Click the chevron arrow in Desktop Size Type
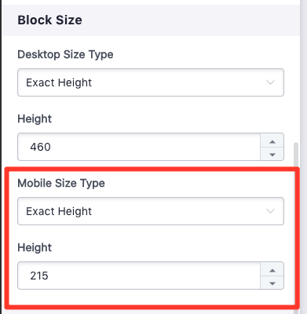Viewport: 307px width, 314px height. (x=270, y=82)
